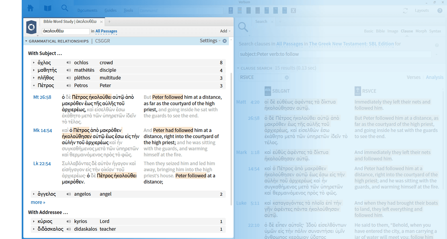Go to the Home page icon
This screenshot has height=239, width=447.
(x=31, y=8)
